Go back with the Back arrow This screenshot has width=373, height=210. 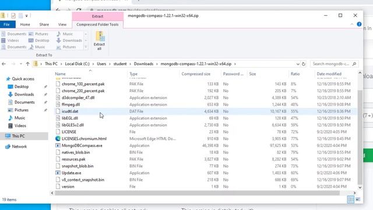pos(4,64)
